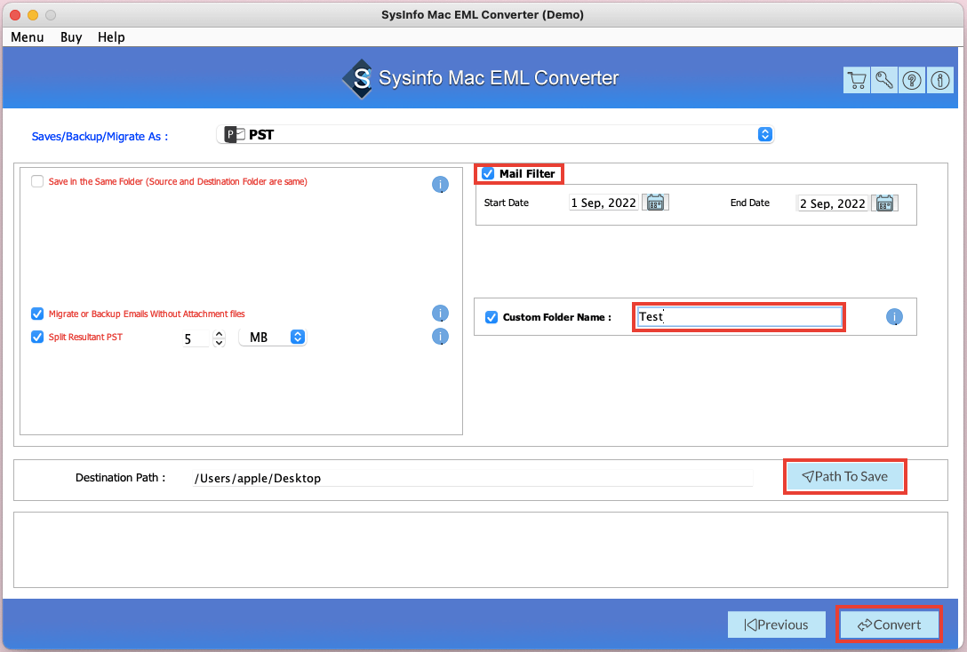This screenshot has width=967, height=652.
Task: Show info for Save in Same Folder option
Action: 440,184
